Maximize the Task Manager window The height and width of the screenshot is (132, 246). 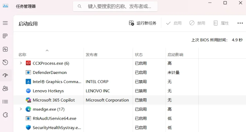click(225, 3)
